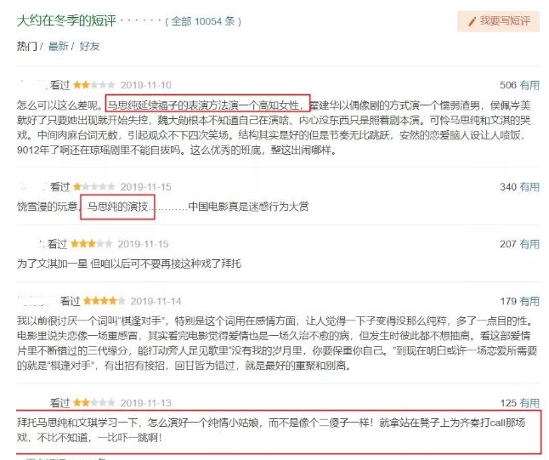This screenshot has height=460, width=549.
Task: Click the 2019-11-10 review date
Action: [145, 85]
